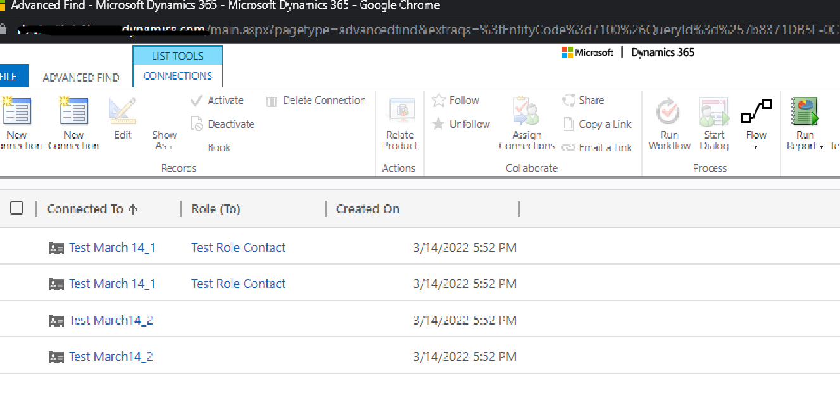840x393 pixels.
Task: Open the second Test March 14_1 link
Action: (112, 284)
